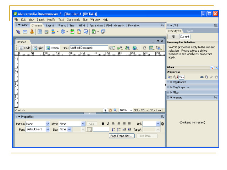Image resolution: width=227 pixels, height=170 pixels.
Task: Click the Text Indent button
Action: point(129,130)
